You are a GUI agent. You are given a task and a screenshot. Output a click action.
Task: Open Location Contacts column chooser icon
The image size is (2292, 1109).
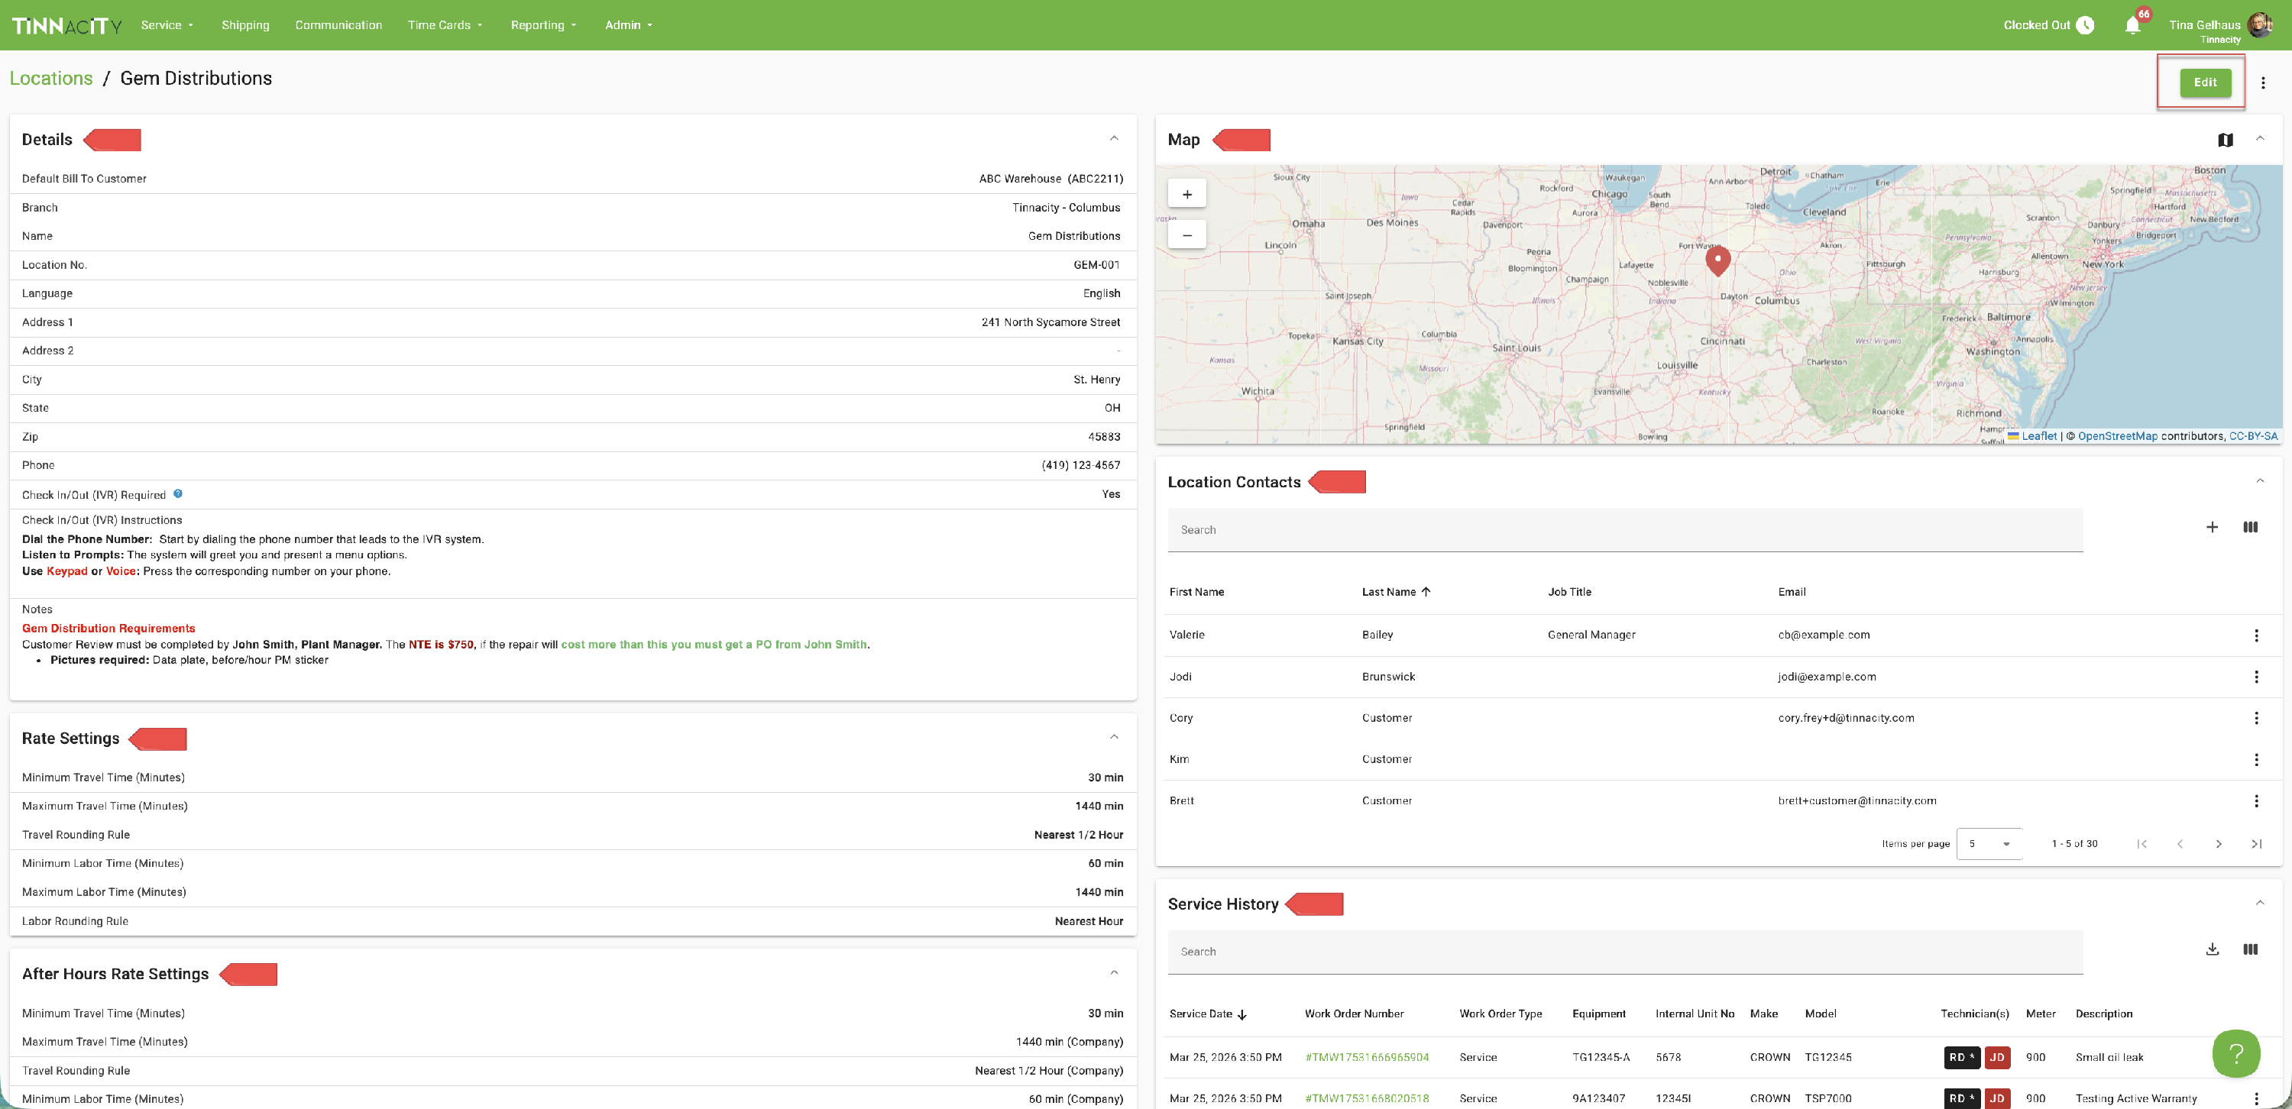(2249, 527)
